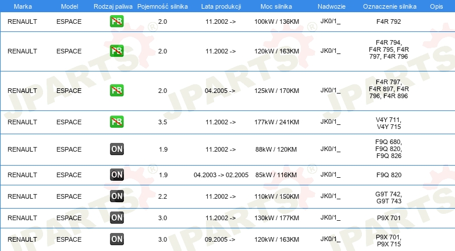Select the P9X 701, P9X 715 engine codes
This screenshot has width=455, height=251.
(x=389, y=241)
